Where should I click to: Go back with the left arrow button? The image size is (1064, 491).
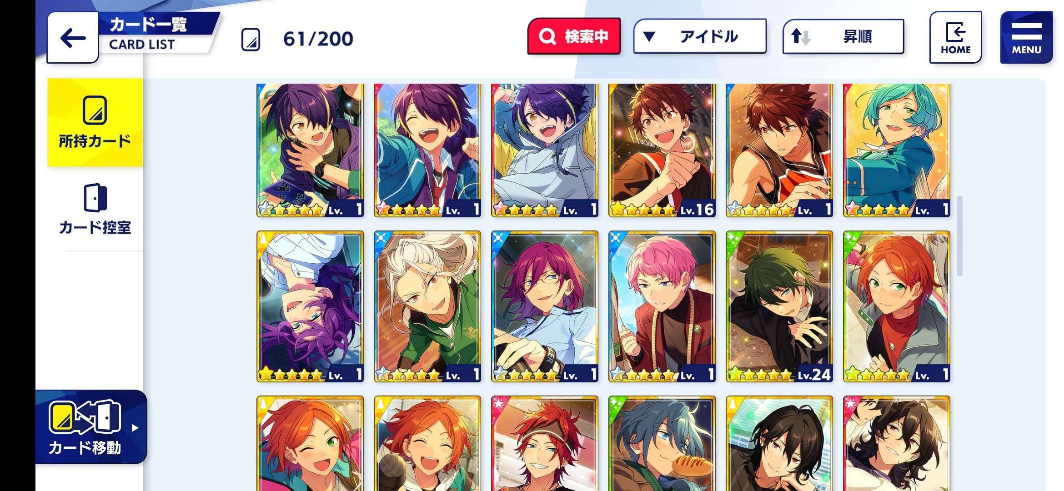pos(73,38)
